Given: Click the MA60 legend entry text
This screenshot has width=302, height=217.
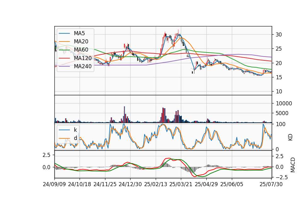Looking at the screenshot, I should click(x=81, y=50).
